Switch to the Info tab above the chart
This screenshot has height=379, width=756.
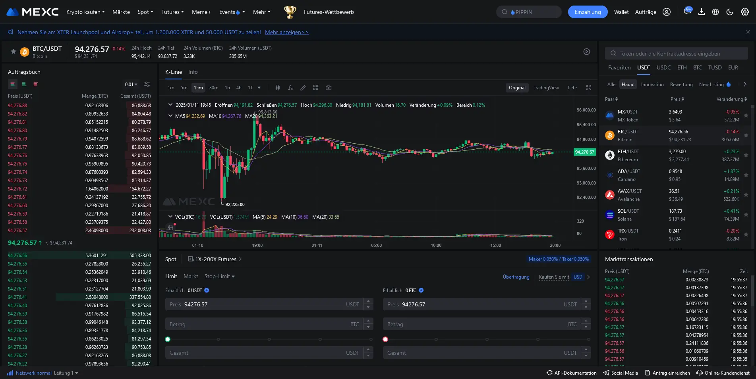[193, 72]
